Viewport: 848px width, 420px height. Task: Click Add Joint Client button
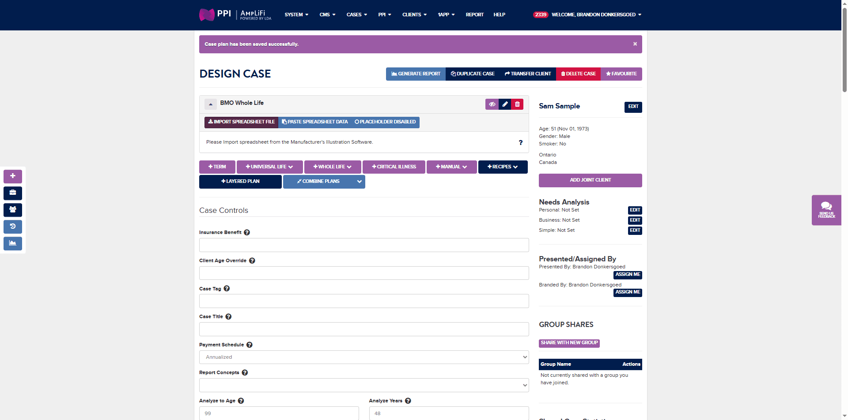pos(591,180)
